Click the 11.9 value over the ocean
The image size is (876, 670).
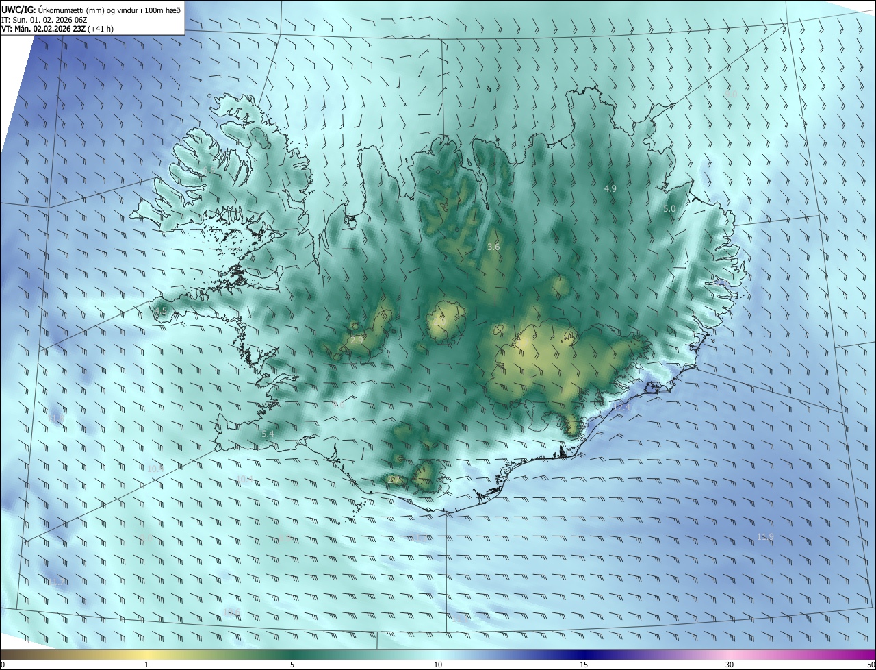pyautogui.click(x=766, y=536)
